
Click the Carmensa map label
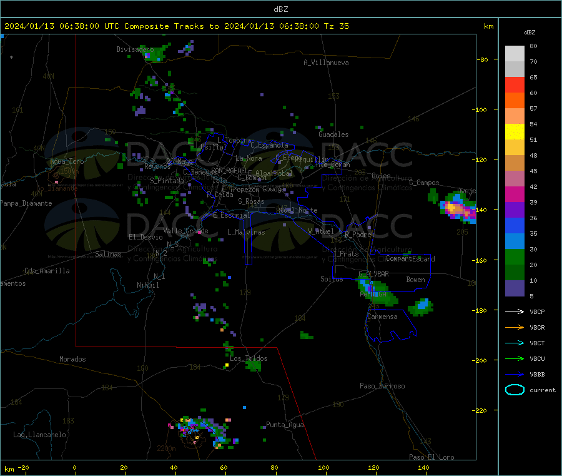click(x=382, y=316)
